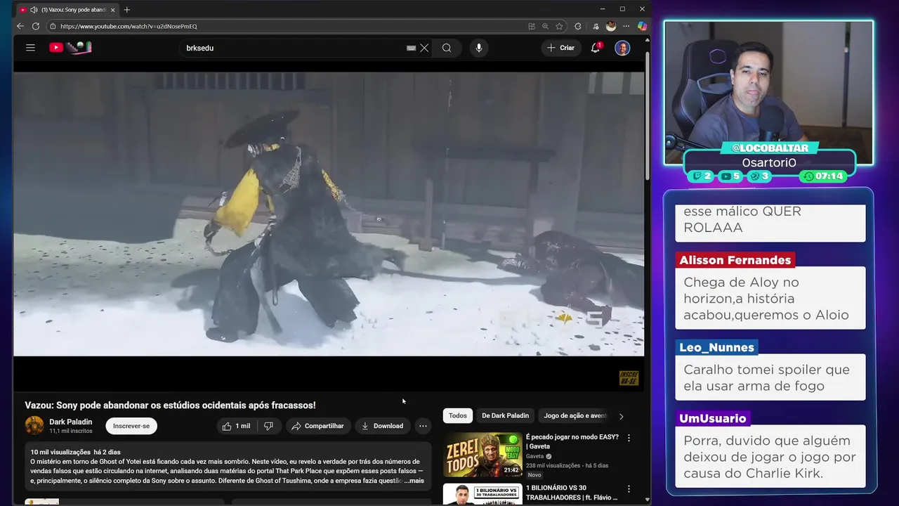Select the De Dark Paladin chip
This screenshot has width=899, height=506.
505,415
